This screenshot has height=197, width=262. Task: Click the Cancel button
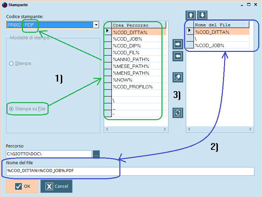pos(56,186)
